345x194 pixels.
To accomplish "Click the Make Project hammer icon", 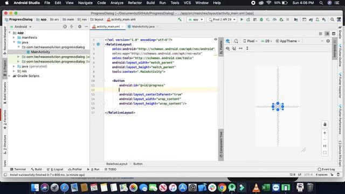I will pyautogui.click(x=180, y=19).
